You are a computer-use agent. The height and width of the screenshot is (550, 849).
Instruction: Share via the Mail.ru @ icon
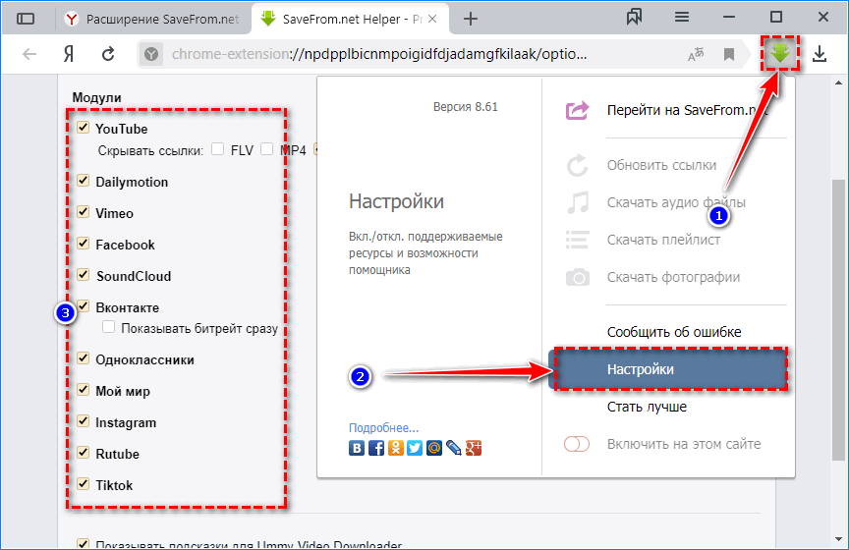[x=433, y=448]
